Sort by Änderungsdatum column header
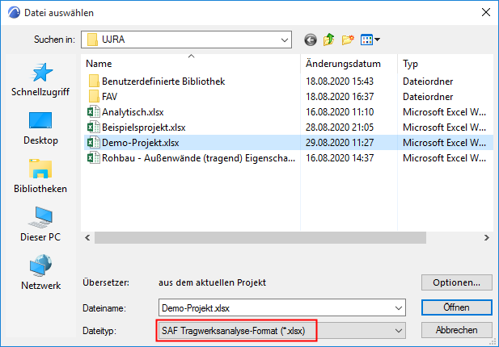The image size is (499, 347). [343, 64]
